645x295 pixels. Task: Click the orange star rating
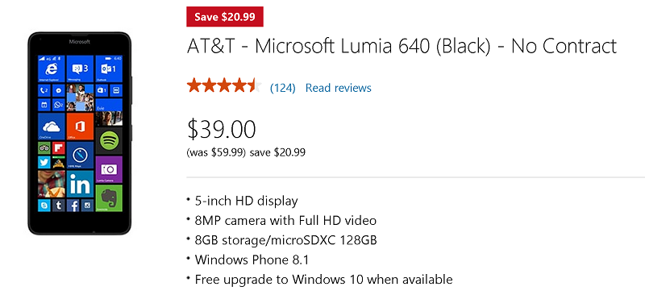coord(224,85)
